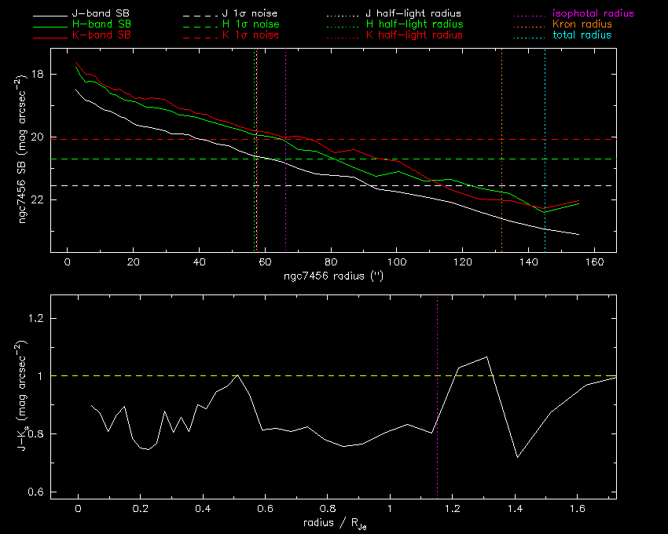Viewport: 668px width, 534px height.
Task: Click the cyan total radius vertical line
Action: pos(545,150)
